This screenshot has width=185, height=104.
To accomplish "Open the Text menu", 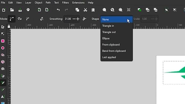I will [x=56, y=3].
